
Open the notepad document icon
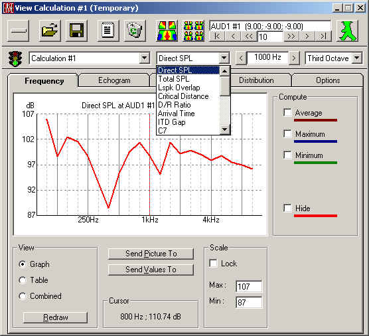108,31
